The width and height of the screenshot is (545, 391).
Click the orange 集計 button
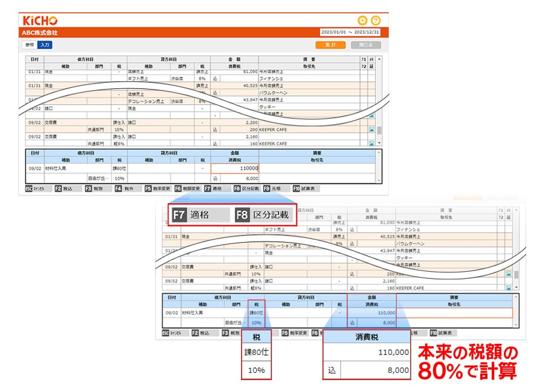[330, 45]
